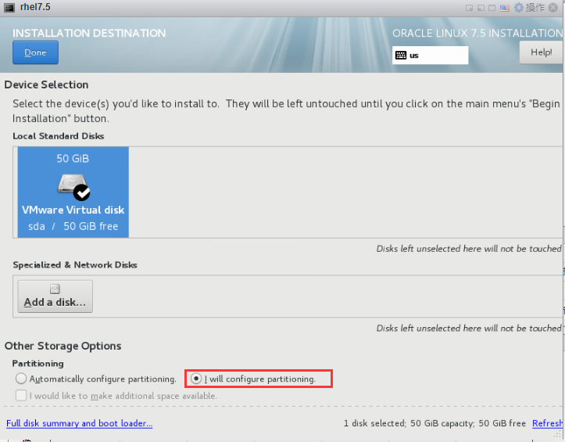This screenshot has height=442, width=565.
Task: Click the blue Done button
Action: click(x=35, y=52)
